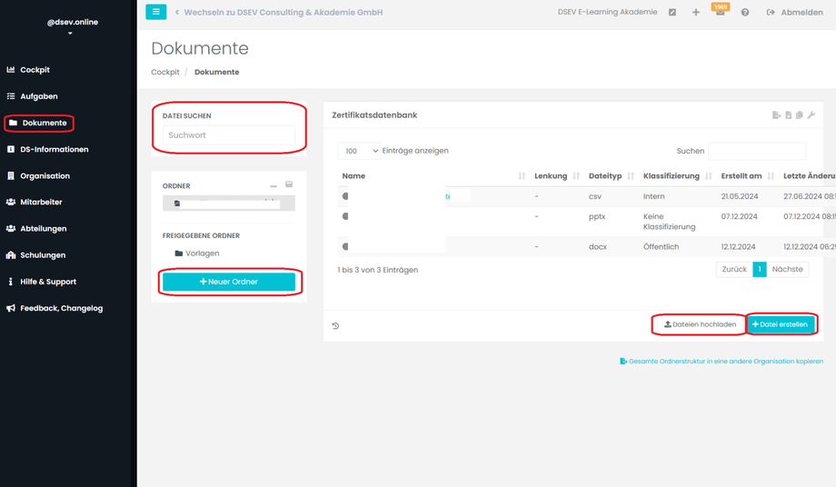The width and height of the screenshot is (836, 487).
Task: Open the mail inbox with 1969 badge
Action: pos(720,13)
